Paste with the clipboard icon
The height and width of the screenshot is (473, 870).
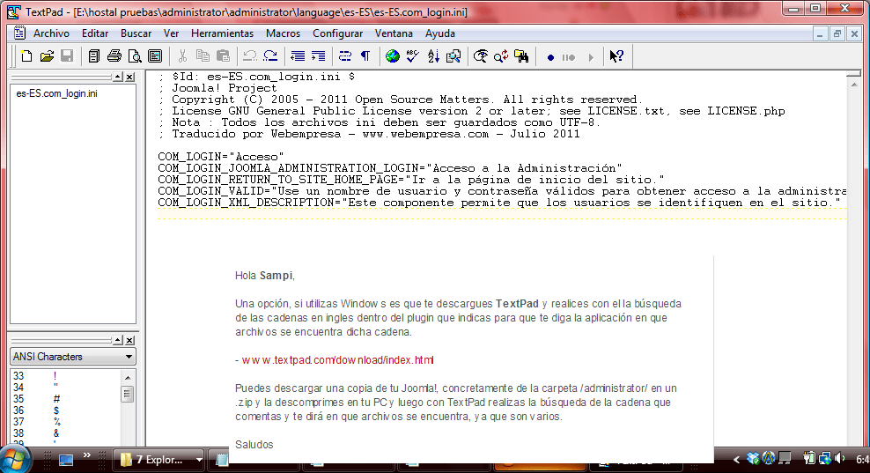click(x=223, y=56)
